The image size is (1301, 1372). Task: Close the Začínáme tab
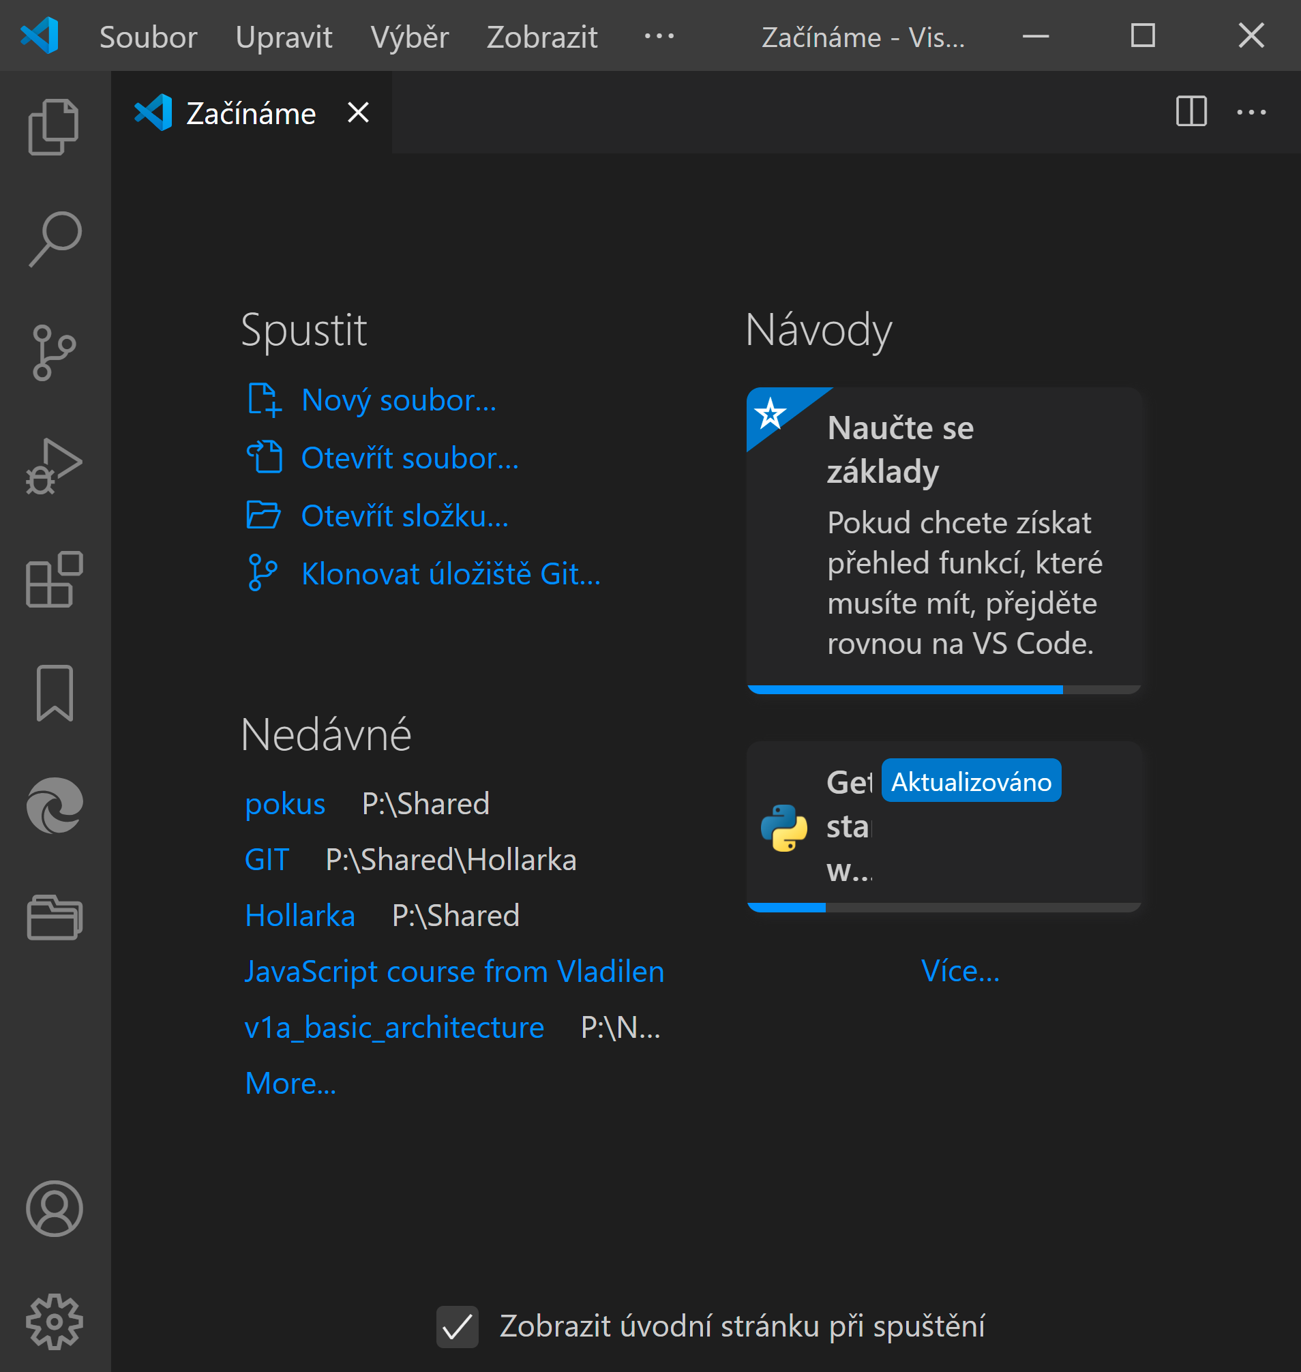(x=358, y=113)
